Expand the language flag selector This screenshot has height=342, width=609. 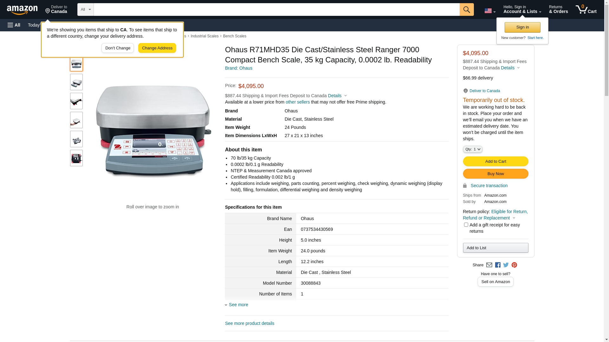pyautogui.click(x=490, y=11)
